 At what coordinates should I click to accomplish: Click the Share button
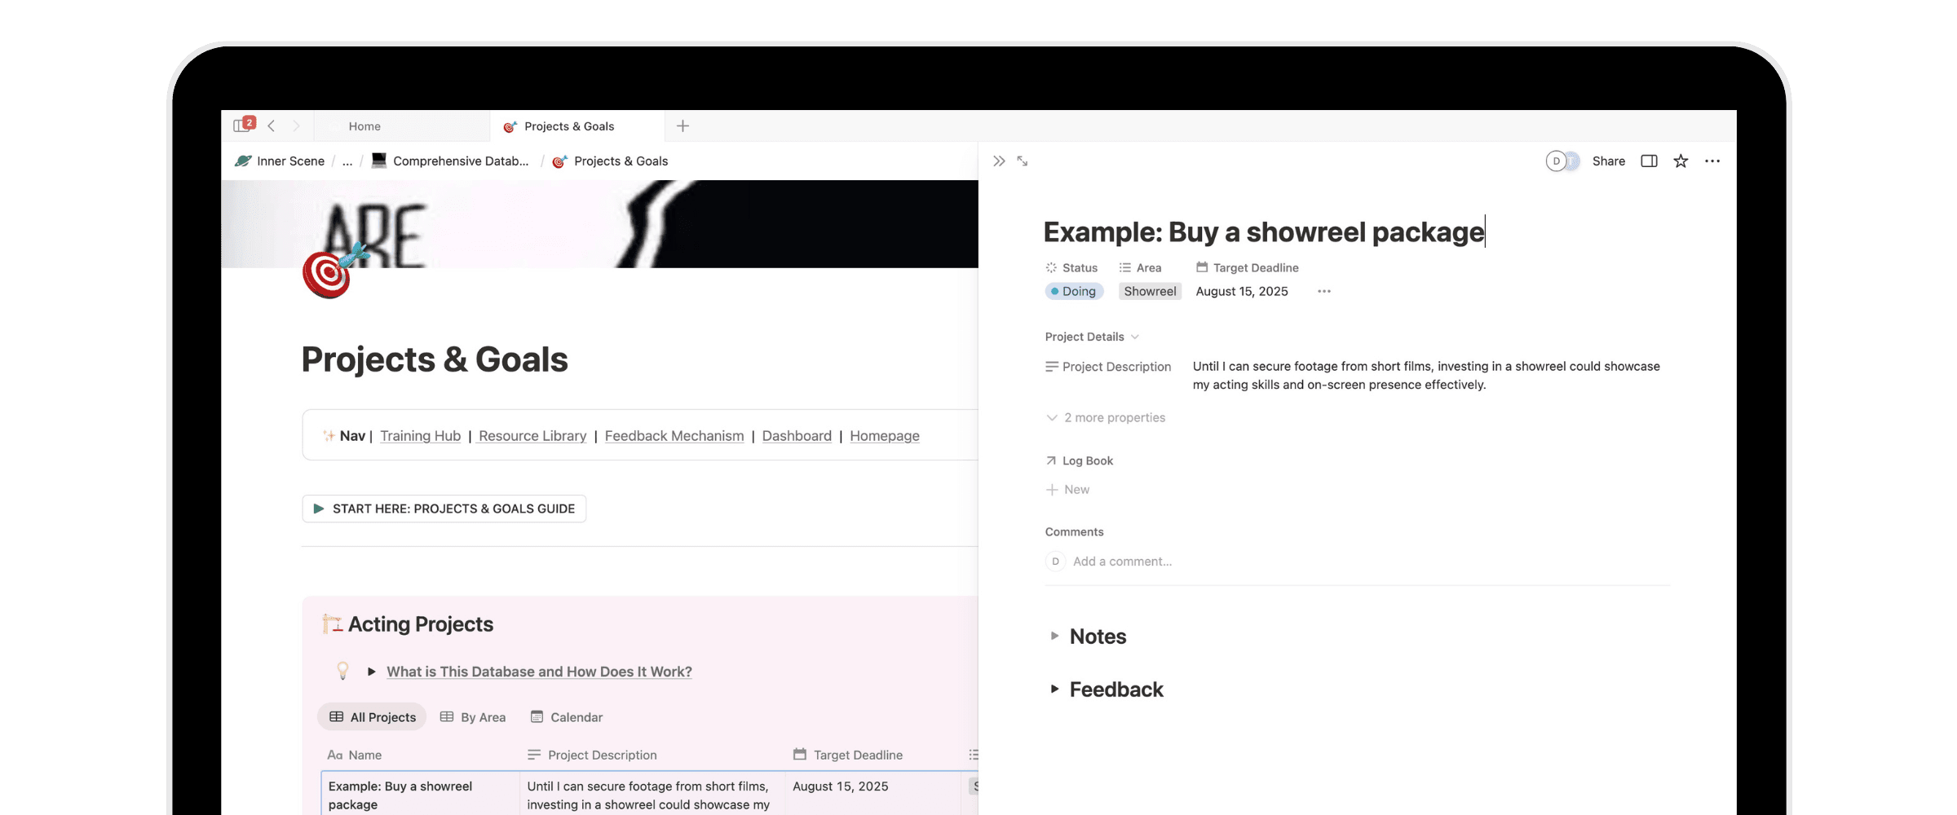coord(1608,161)
